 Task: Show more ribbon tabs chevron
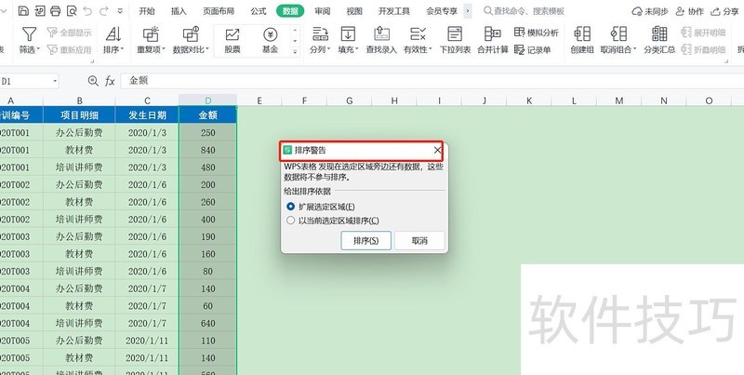(468, 11)
